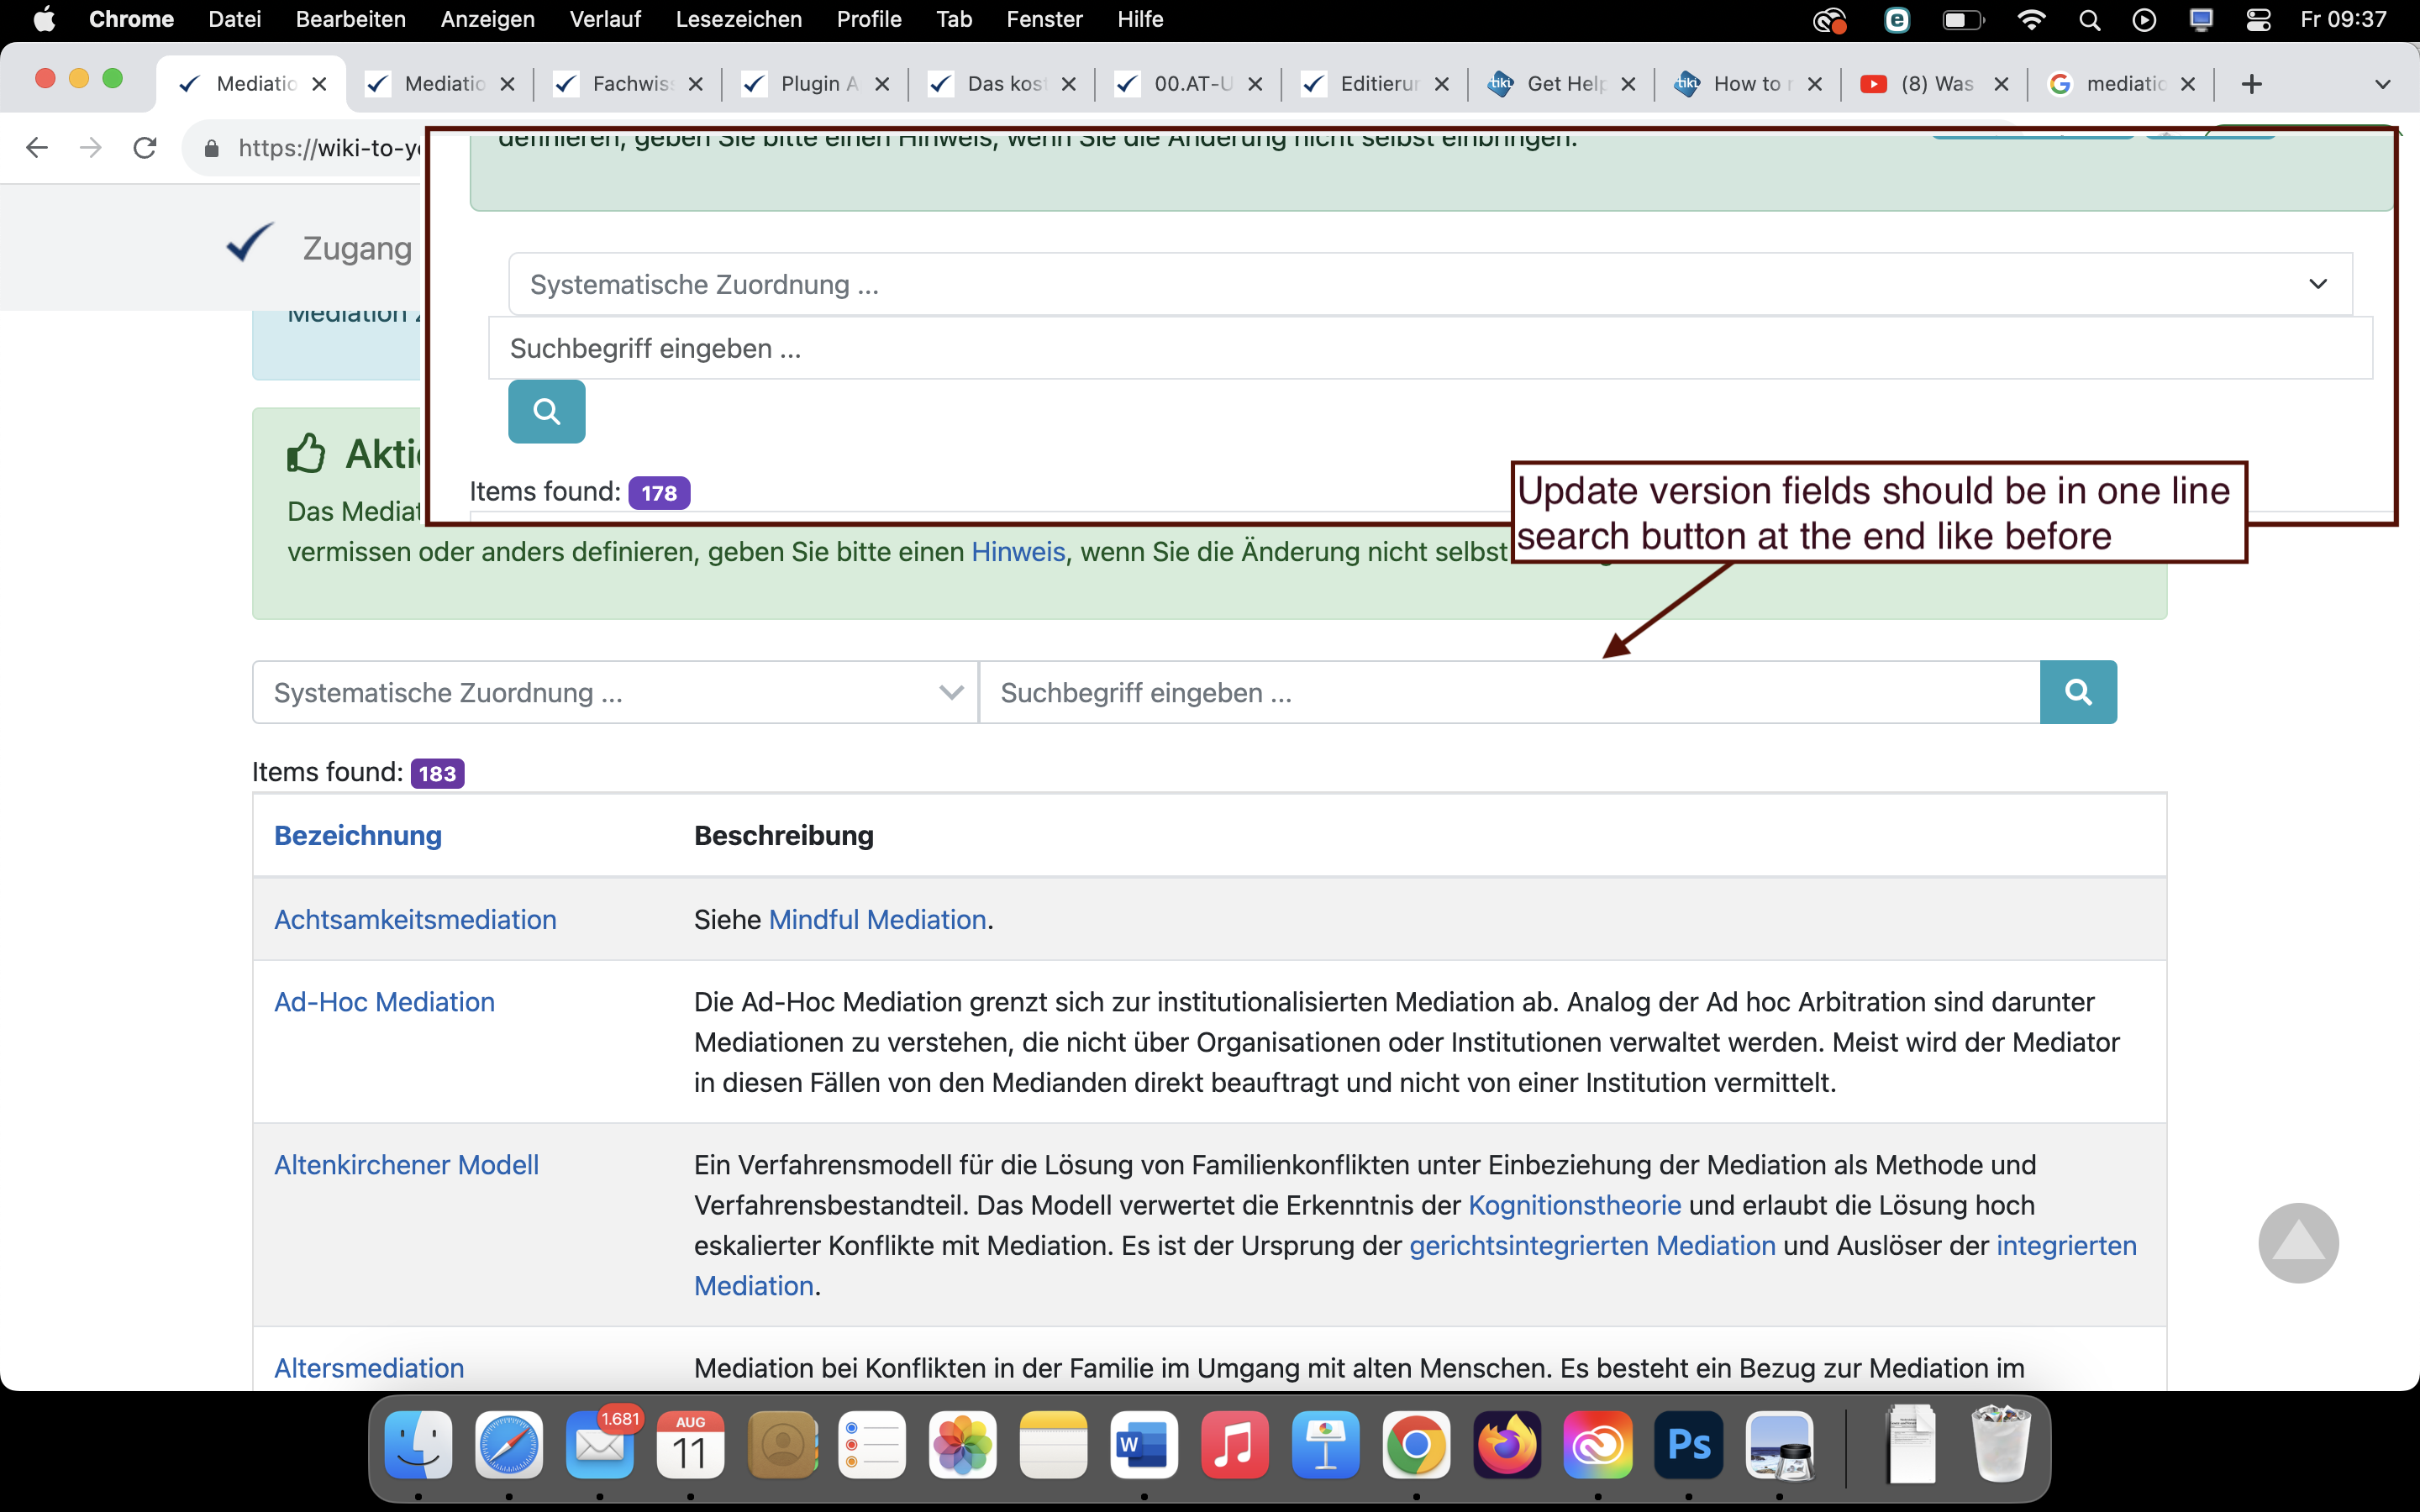
Task: Click the teal search icon in overlay
Action: tap(546, 411)
